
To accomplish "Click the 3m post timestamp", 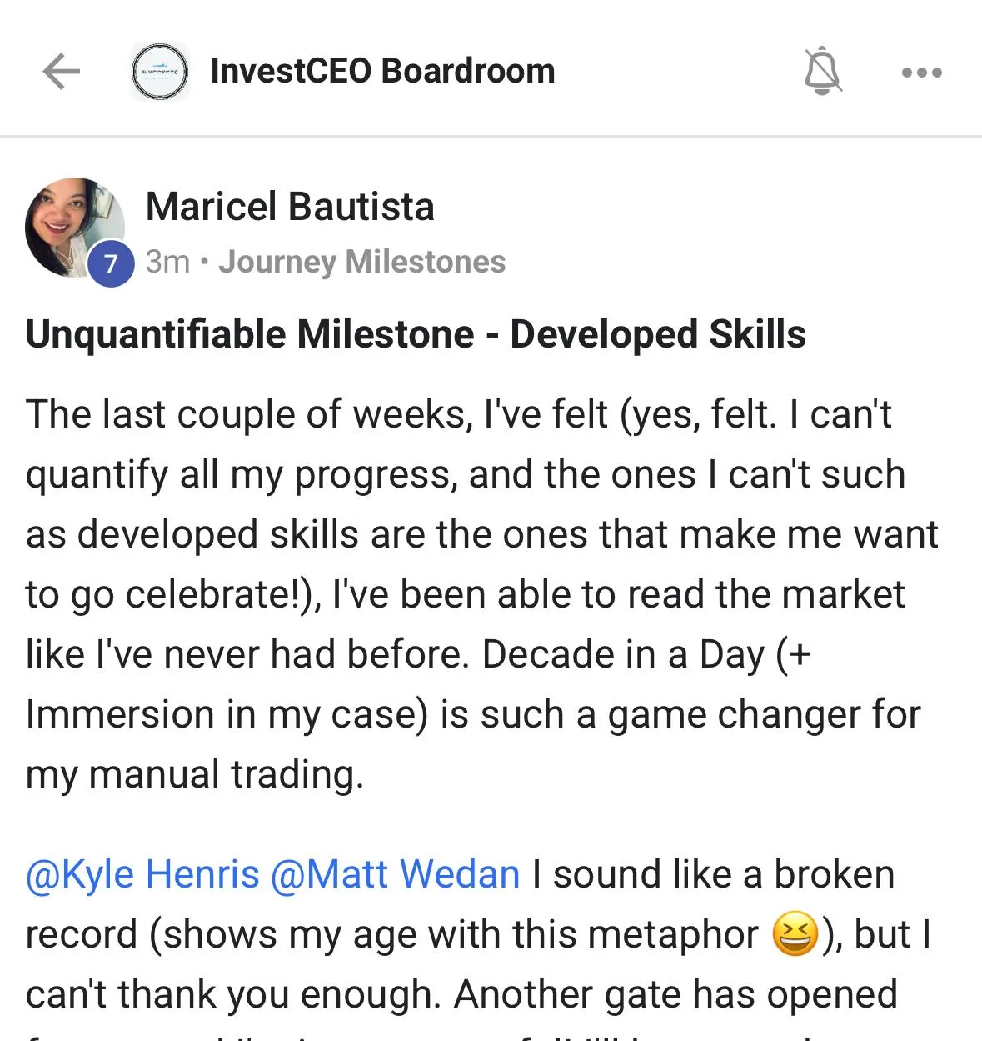I will tap(167, 262).
